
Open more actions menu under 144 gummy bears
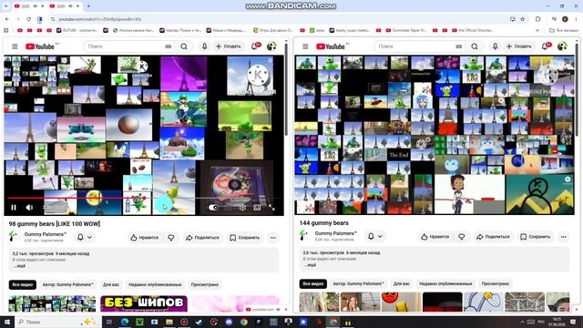[x=563, y=237]
